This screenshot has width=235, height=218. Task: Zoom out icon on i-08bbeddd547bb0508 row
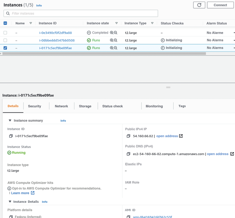pos(116,40)
